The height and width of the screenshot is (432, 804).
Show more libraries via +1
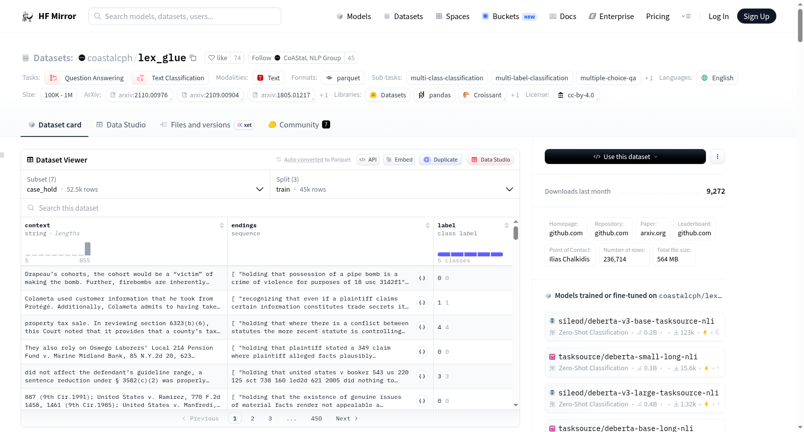pyautogui.click(x=515, y=95)
